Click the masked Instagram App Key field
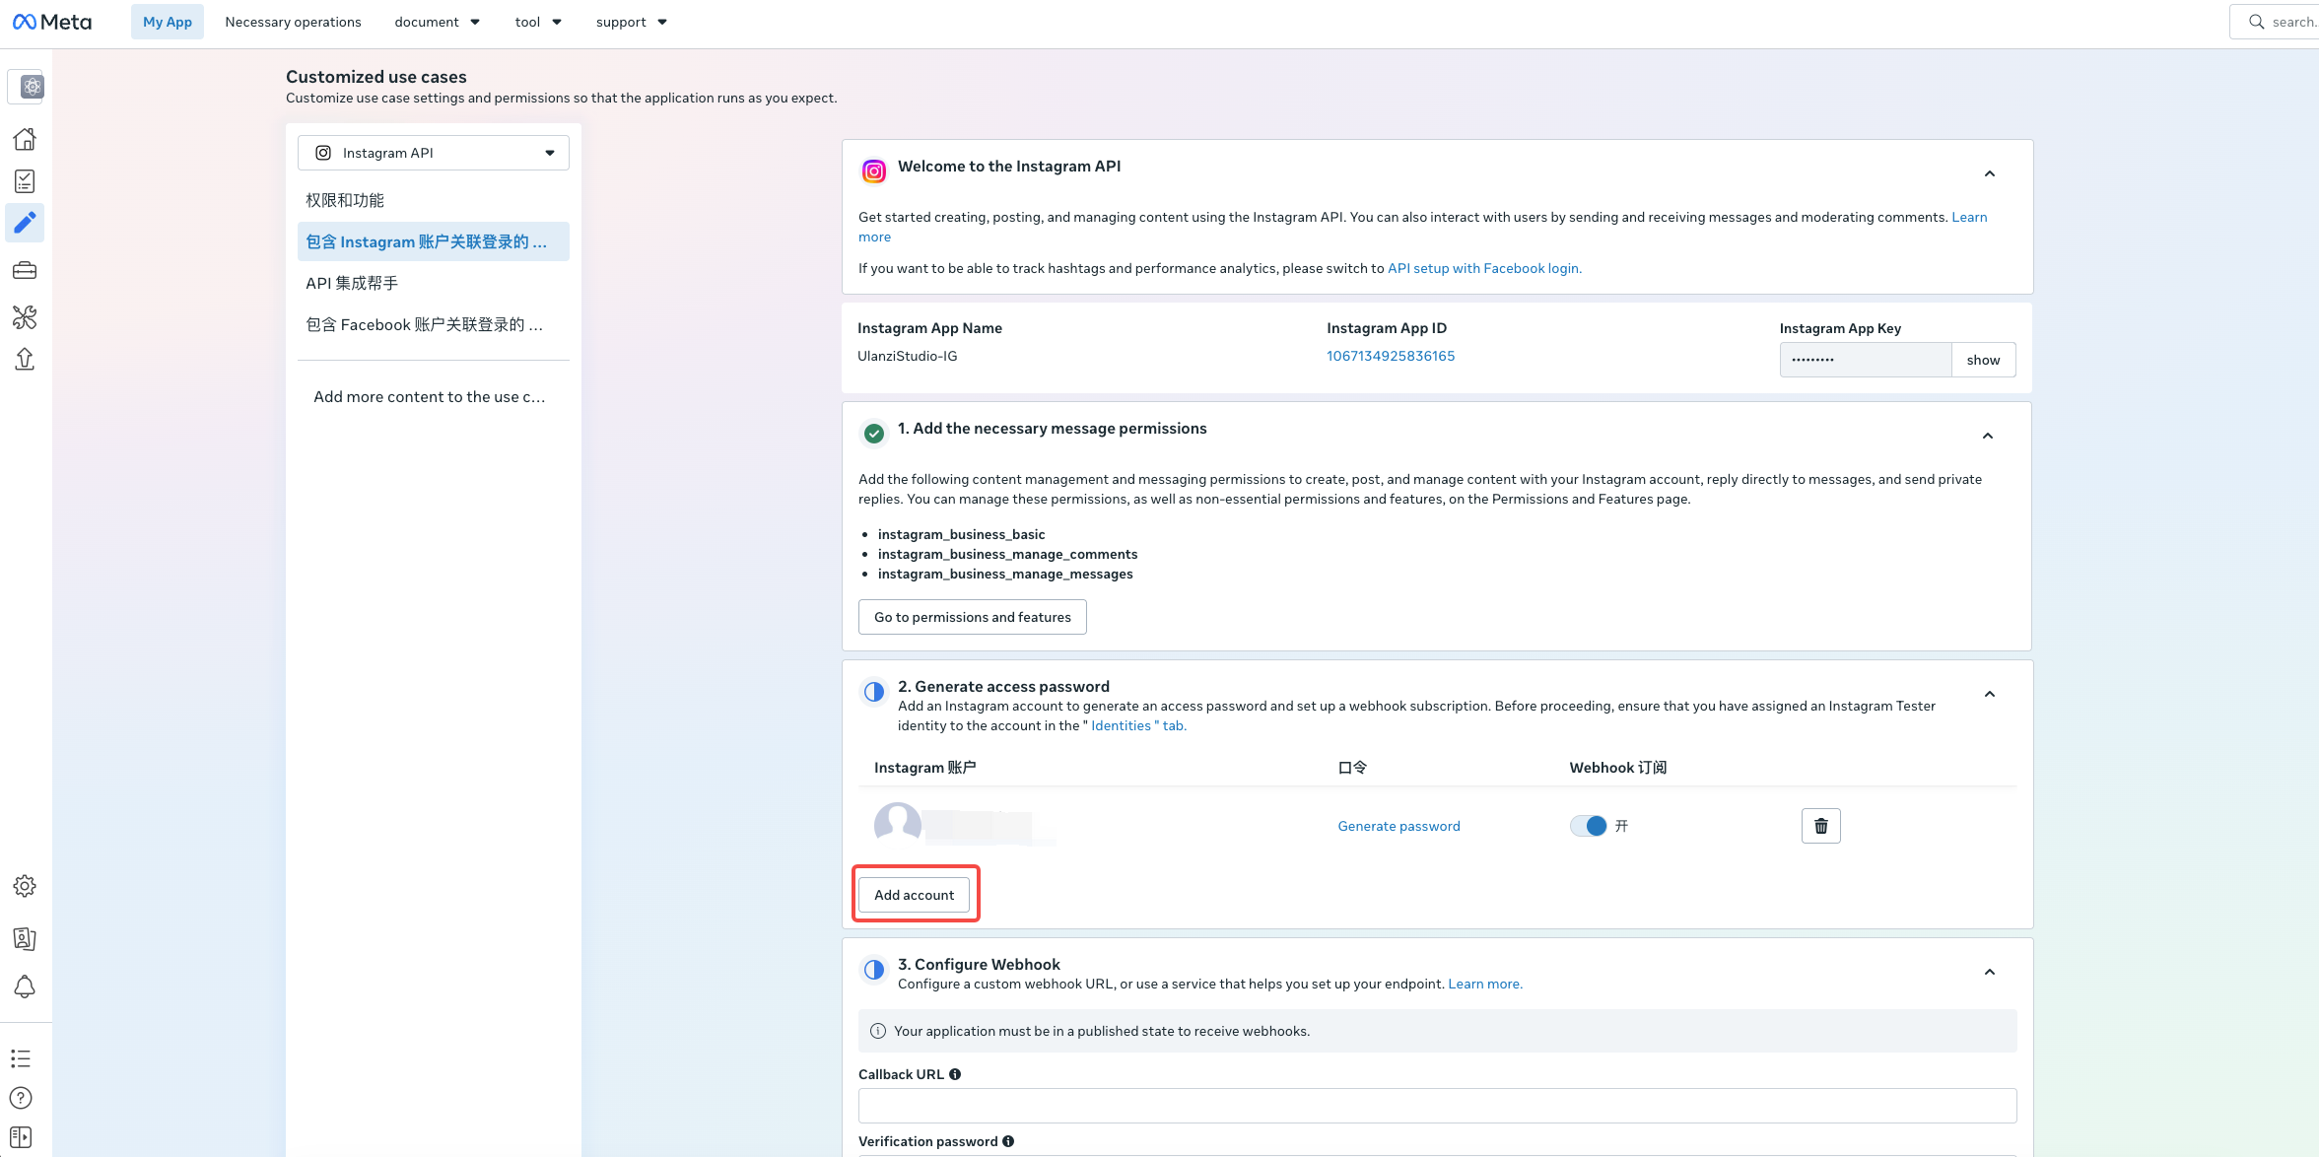 point(1866,360)
